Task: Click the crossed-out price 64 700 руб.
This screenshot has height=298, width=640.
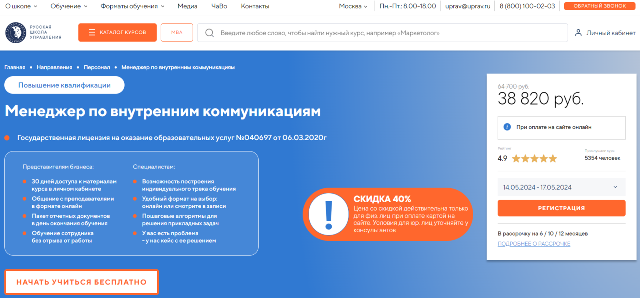Action: tap(513, 86)
